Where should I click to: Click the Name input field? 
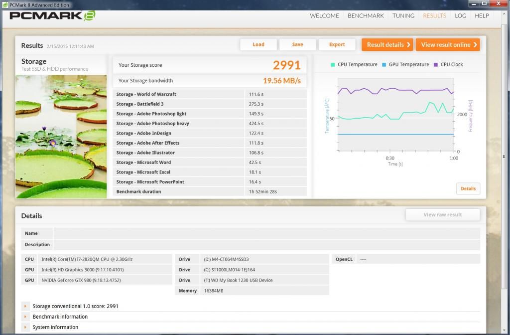267,233
